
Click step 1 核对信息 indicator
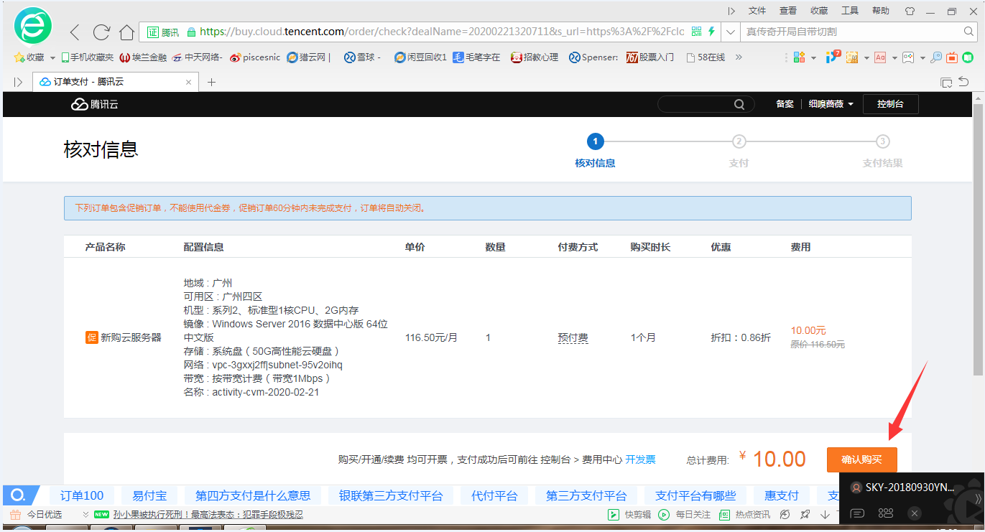pos(595,141)
